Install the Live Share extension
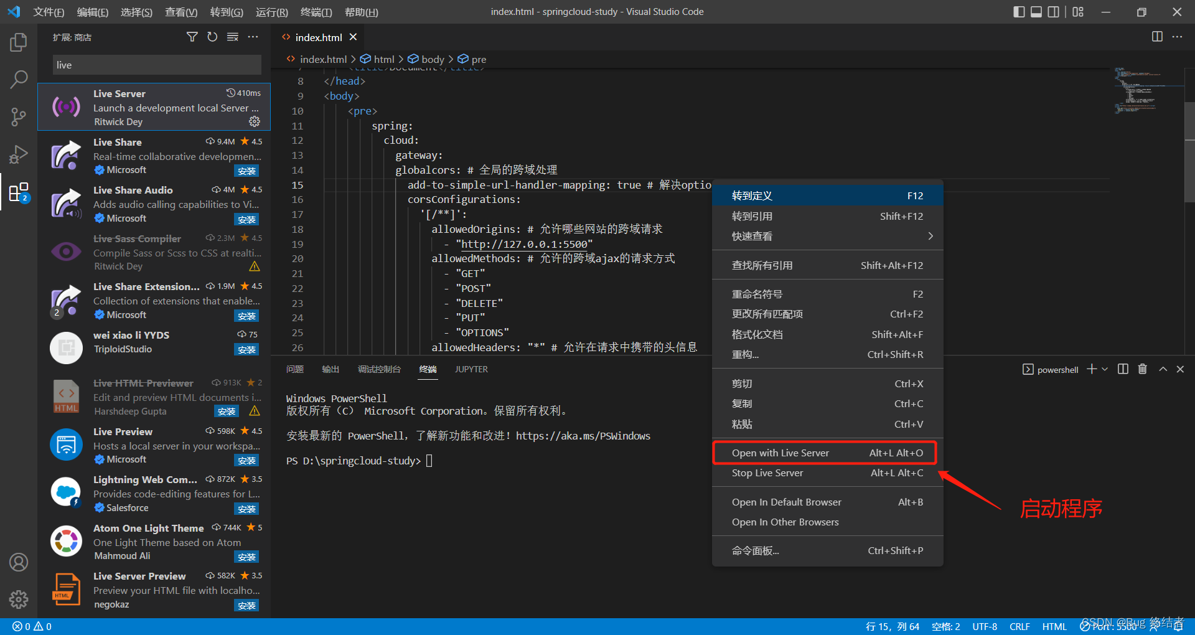This screenshot has height=635, width=1195. [x=247, y=171]
